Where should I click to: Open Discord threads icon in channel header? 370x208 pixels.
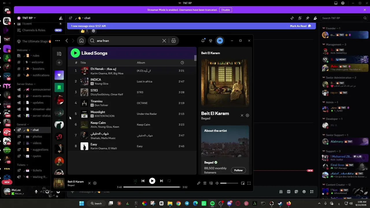click(x=292, y=18)
